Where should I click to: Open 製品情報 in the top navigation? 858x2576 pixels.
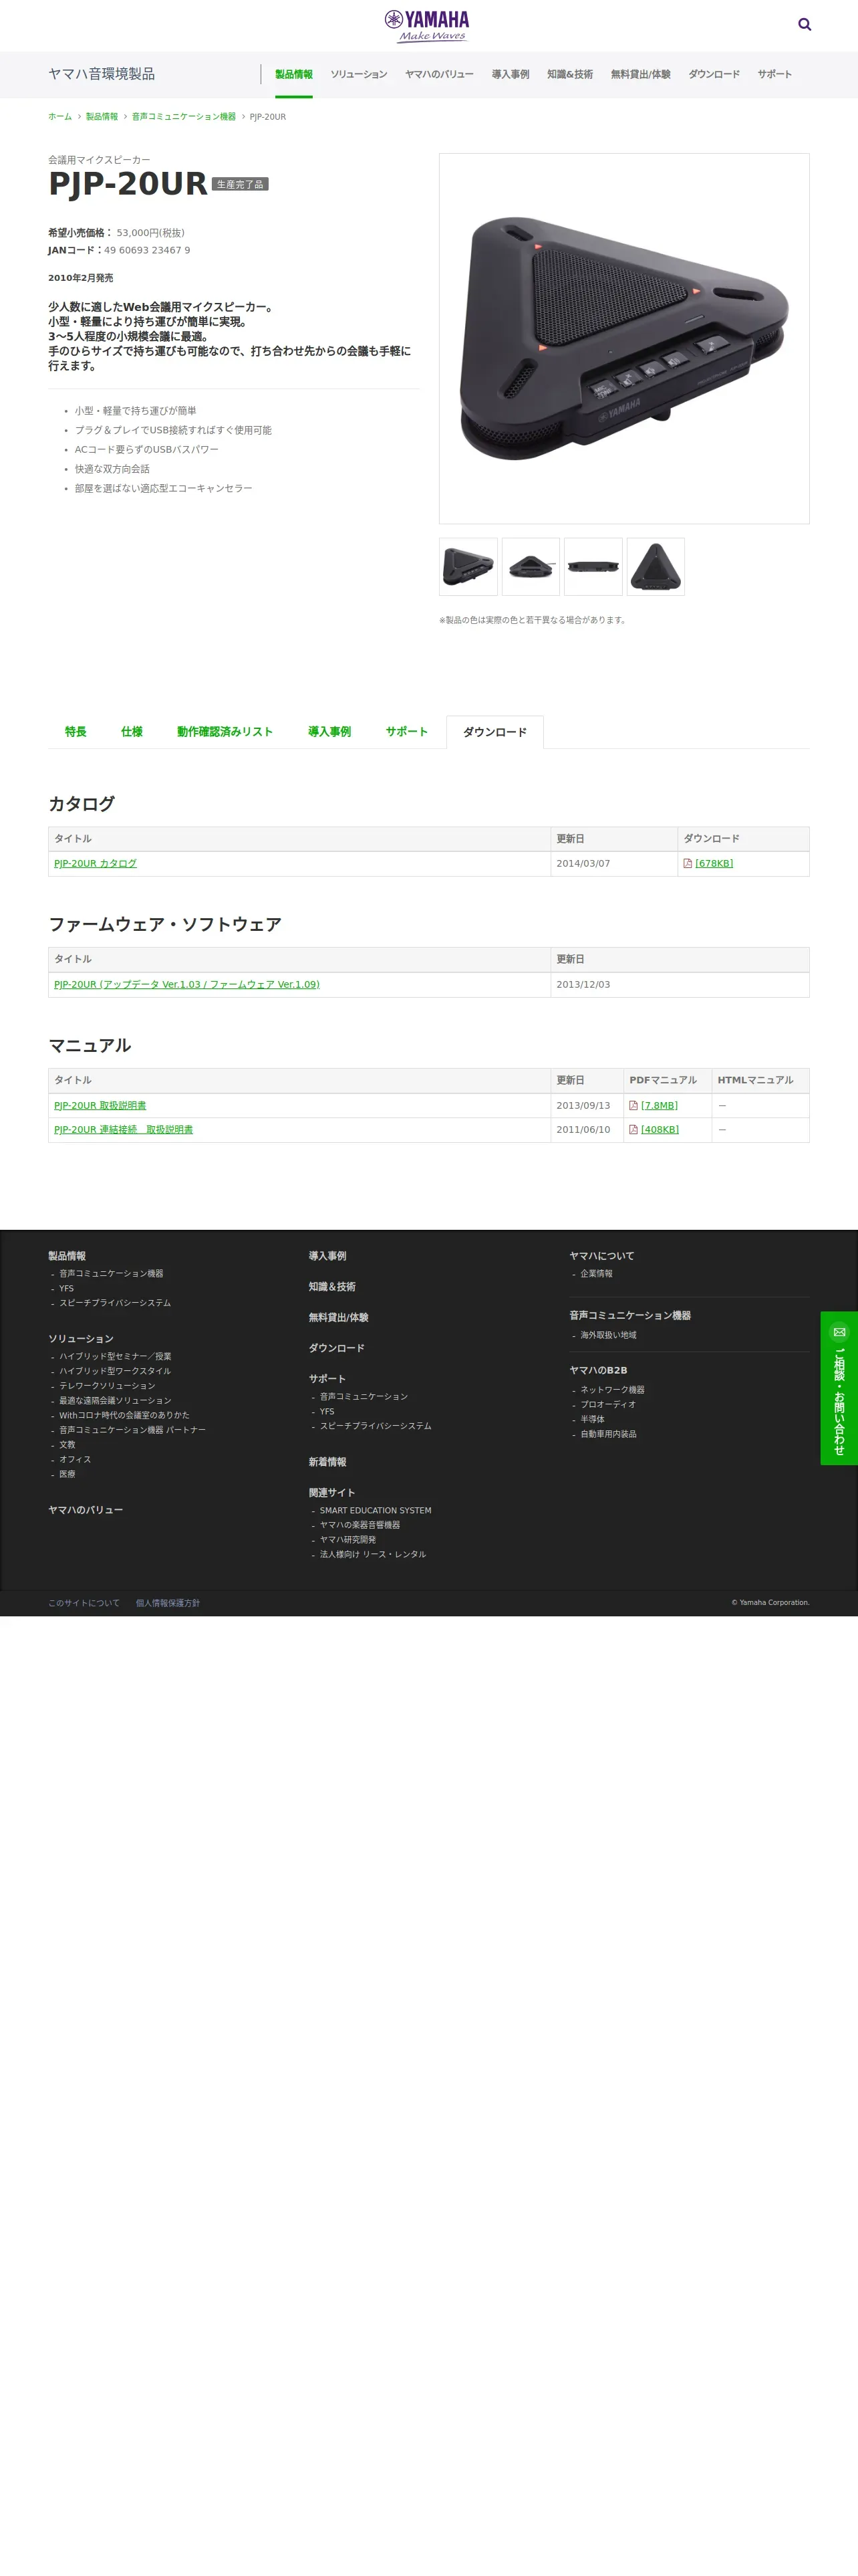(293, 74)
